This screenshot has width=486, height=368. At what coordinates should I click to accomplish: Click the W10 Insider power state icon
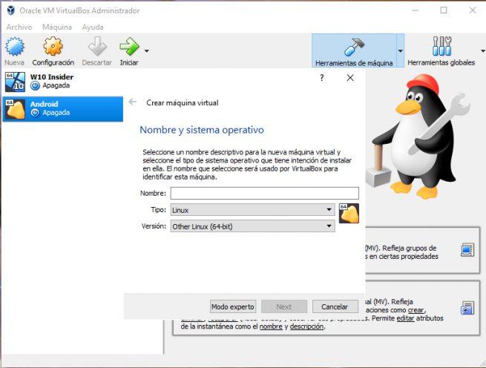tap(35, 85)
